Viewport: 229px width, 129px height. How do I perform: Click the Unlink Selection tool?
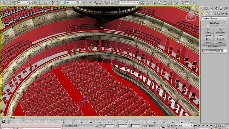[x=9, y=3]
